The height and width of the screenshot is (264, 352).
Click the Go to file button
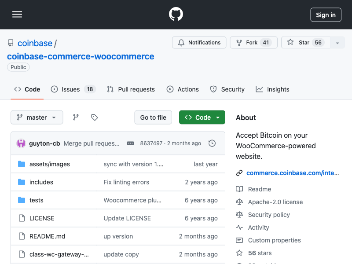pos(153,117)
